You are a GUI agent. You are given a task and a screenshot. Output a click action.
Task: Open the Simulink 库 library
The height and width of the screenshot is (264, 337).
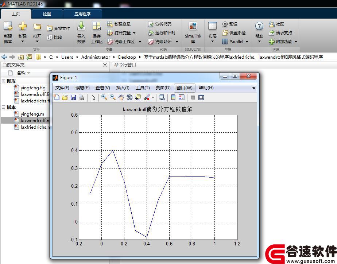click(x=193, y=32)
